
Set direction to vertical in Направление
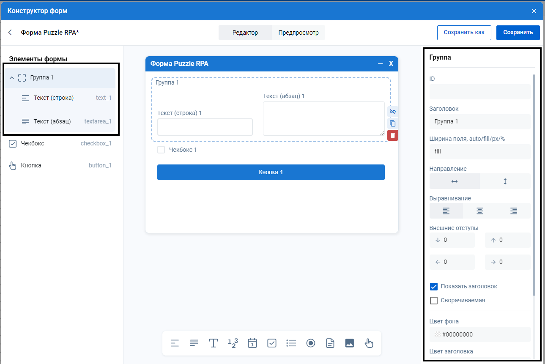505,181
